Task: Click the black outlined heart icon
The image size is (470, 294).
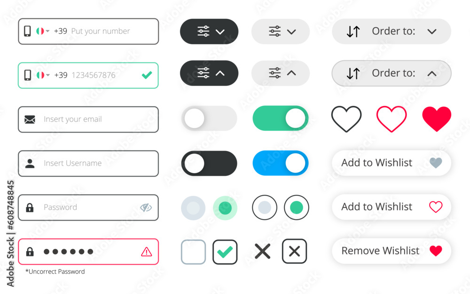Action: click(x=346, y=119)
